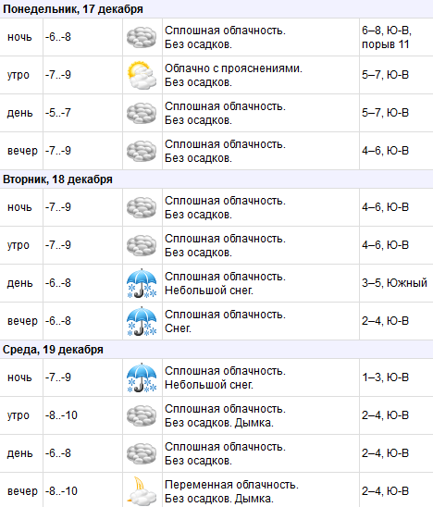
Task: Click 'Переменная облачность' description on Wednesday evening
Action: 231,485
